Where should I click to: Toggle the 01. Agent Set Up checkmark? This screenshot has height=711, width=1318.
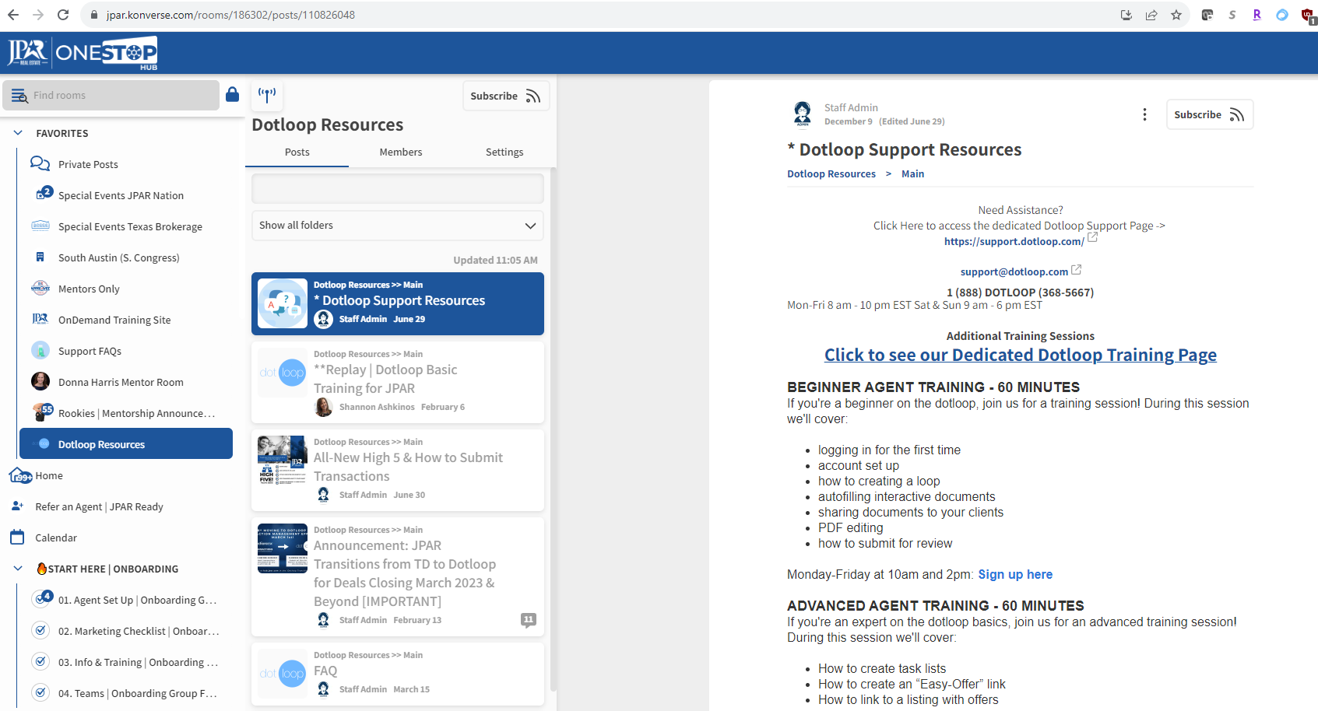point(42,599)
